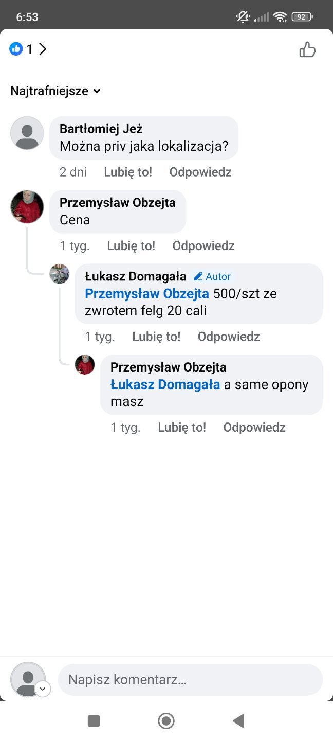The height and width of the screenshot is (741, 333).
Task: Open the blue Przemysław Obzejta mention link
Action: coord(147,294)
